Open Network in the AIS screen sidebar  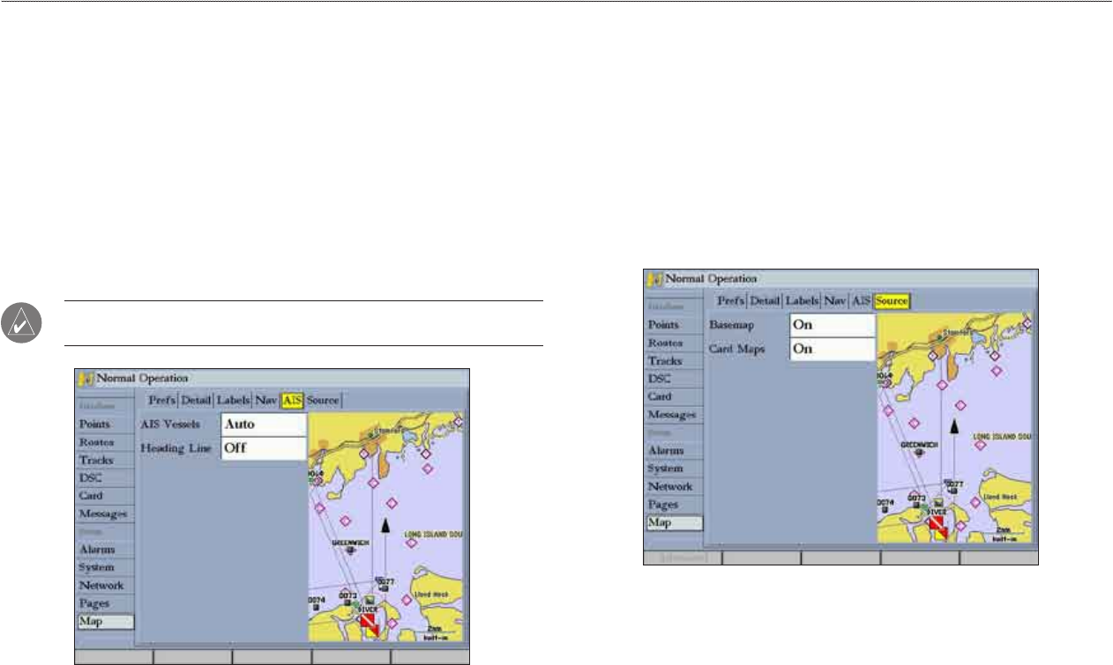pyautogui.click(x=105, y=586)
